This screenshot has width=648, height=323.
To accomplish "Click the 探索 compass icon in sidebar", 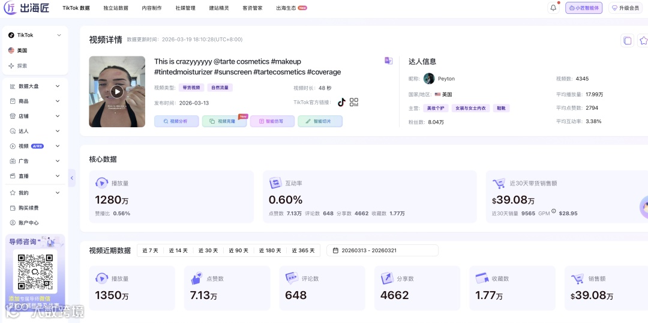I will click(x=11, y=66).
